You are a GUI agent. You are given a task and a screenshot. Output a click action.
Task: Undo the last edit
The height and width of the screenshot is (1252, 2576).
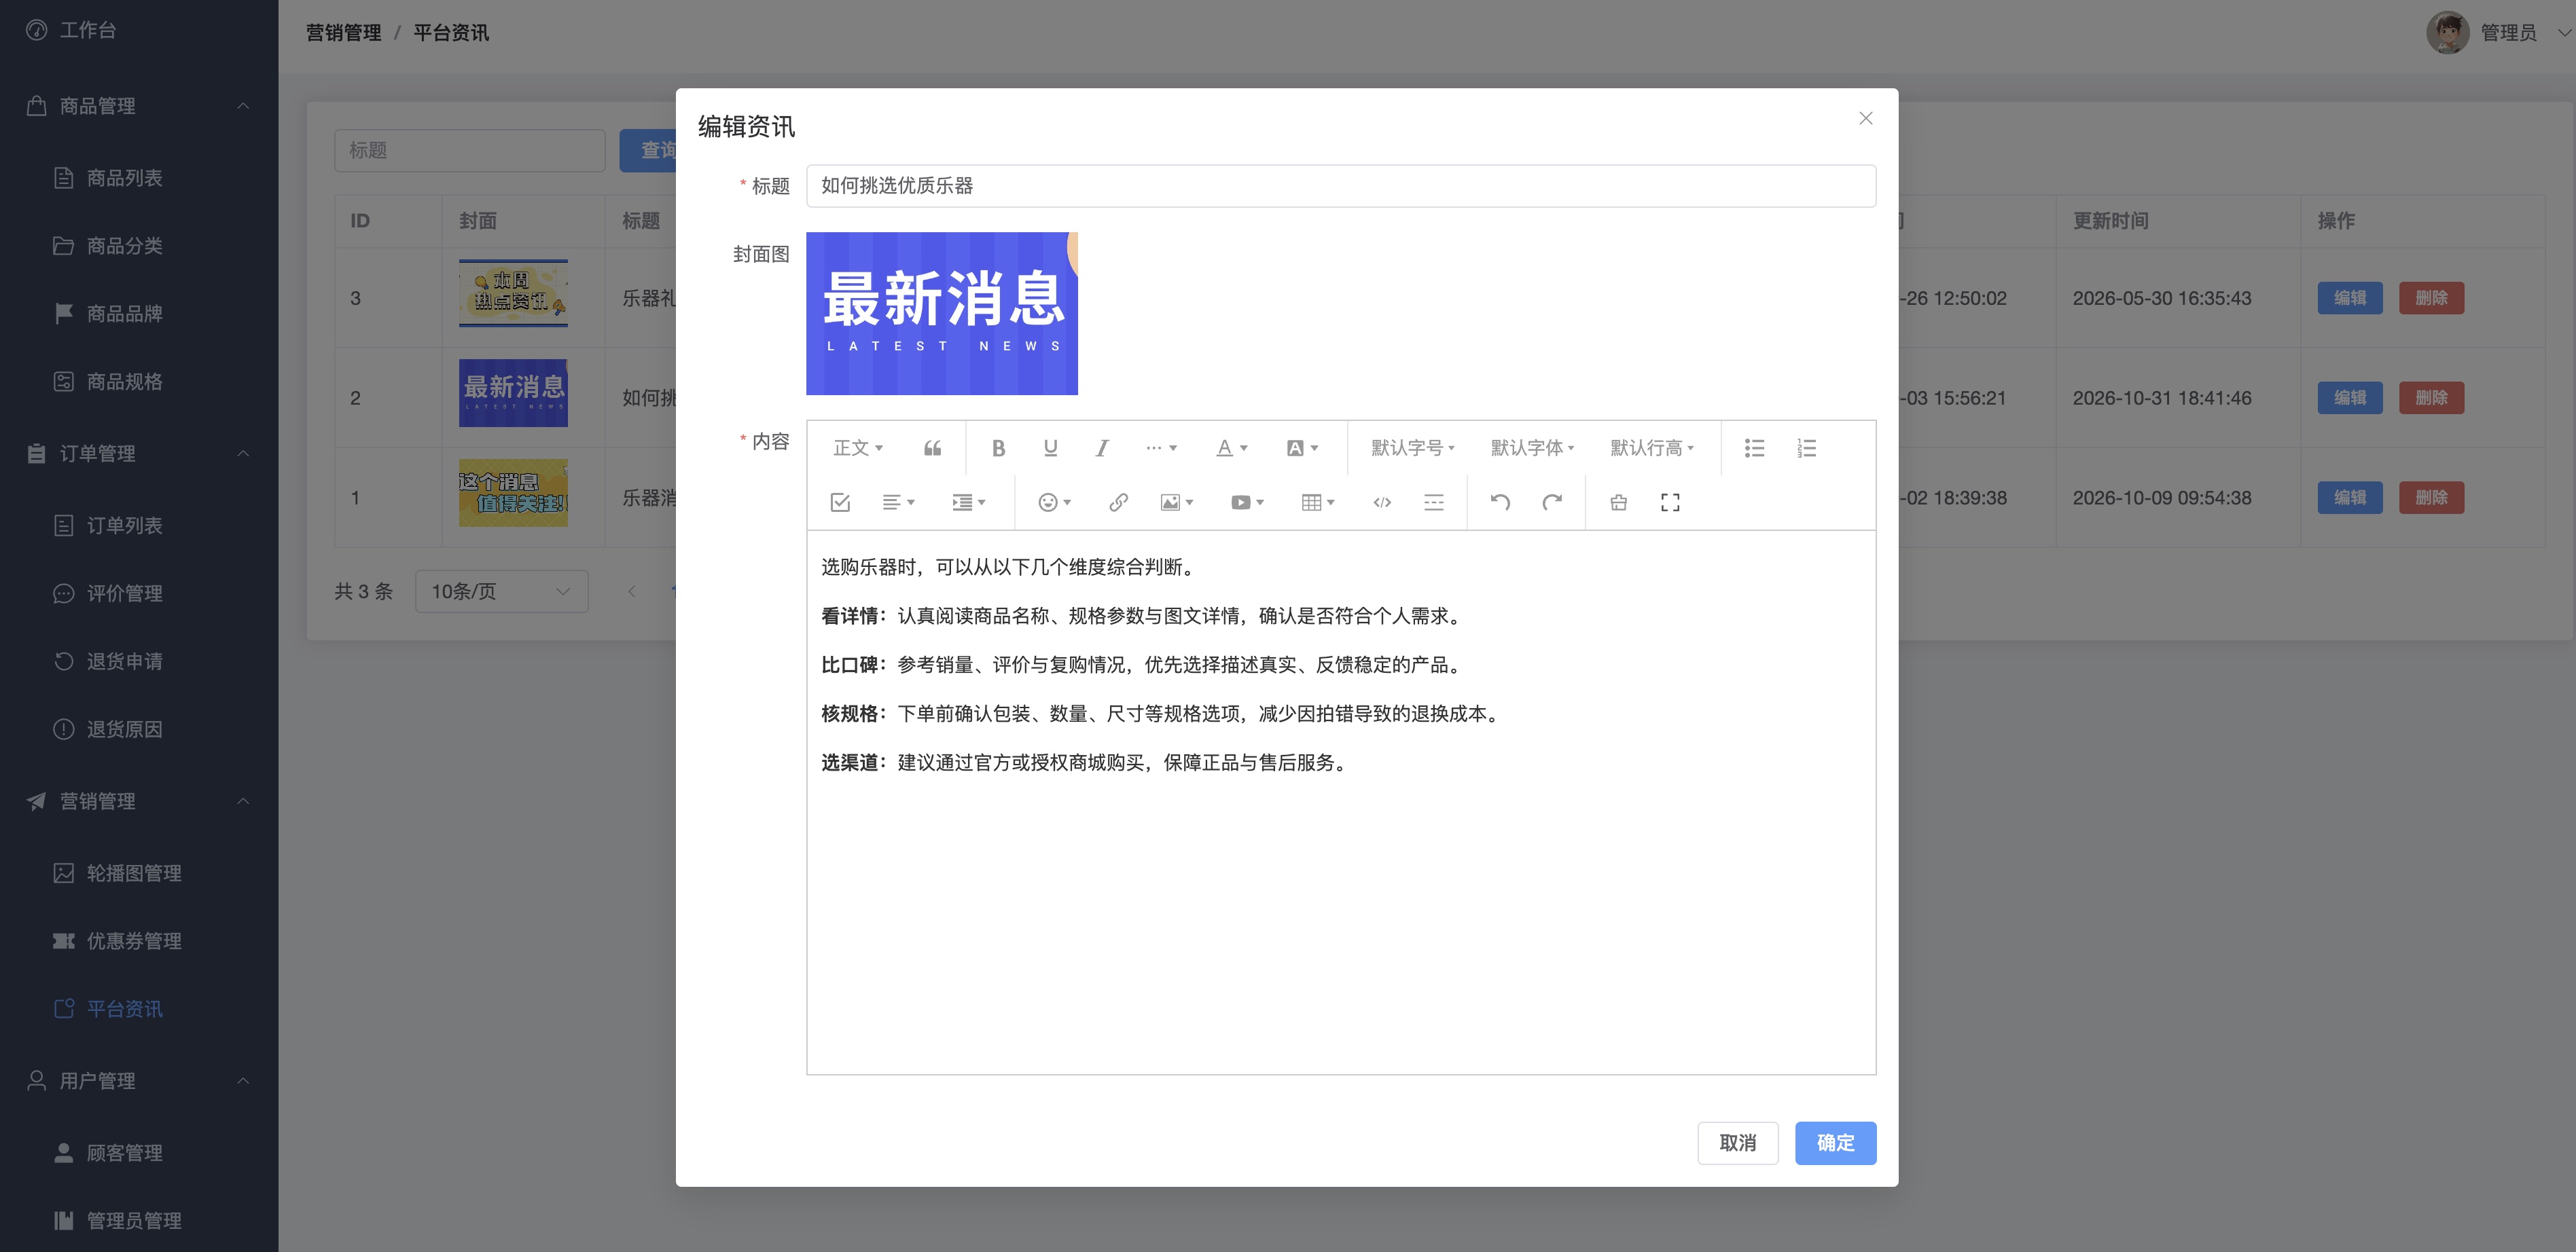coord(1500,502)
